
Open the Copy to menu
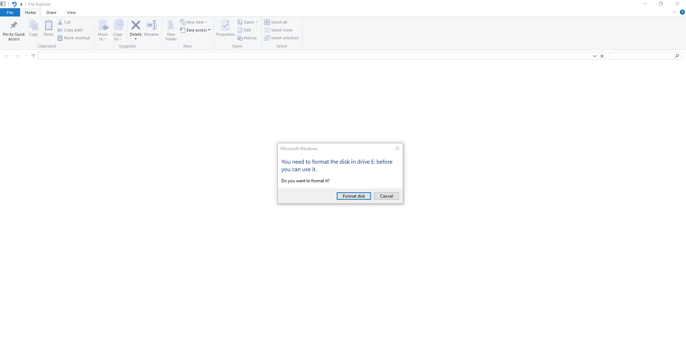pyautogui.click(x=118, y=30)
